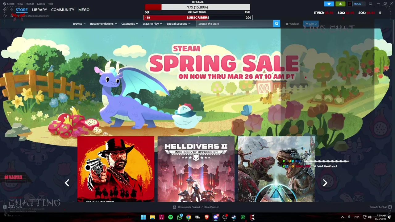The width and height of the screenshot is (395, 222).
Task: Click the 7:59 AM clock
Action: [381, 216]
